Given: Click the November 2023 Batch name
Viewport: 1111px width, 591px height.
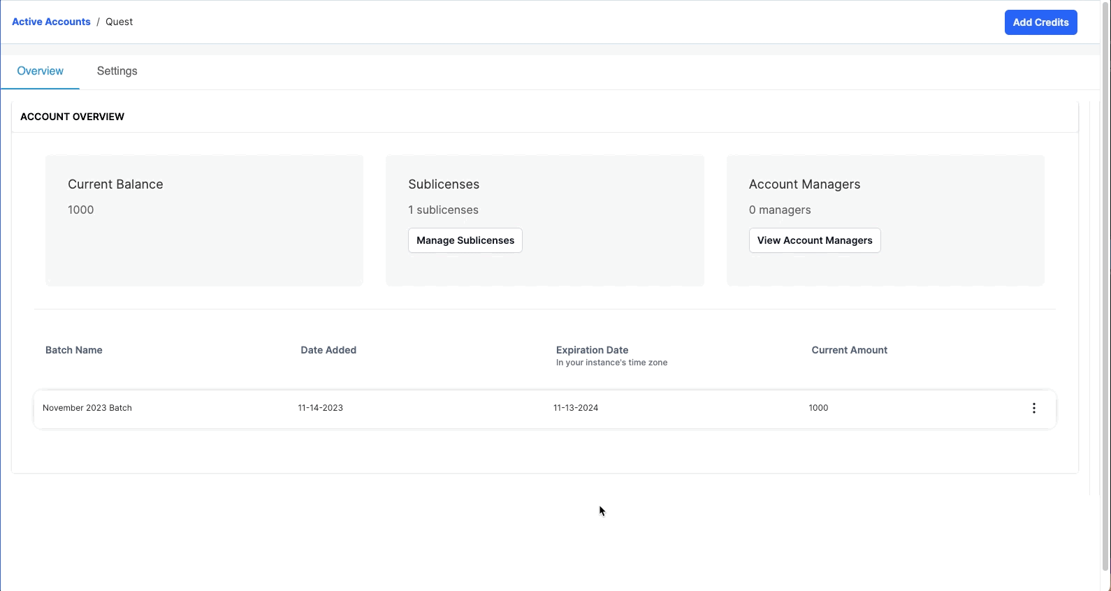Looking at the screenshot, I should (x=87, y=408).
